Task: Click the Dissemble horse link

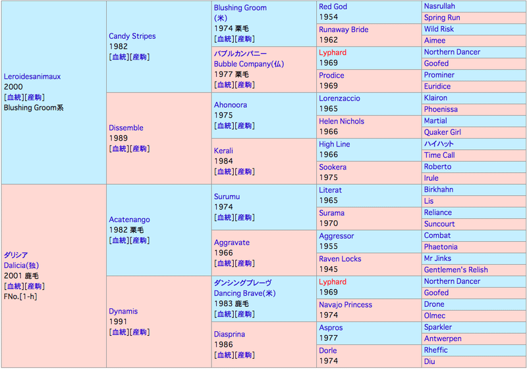Action: click(126, 127)
